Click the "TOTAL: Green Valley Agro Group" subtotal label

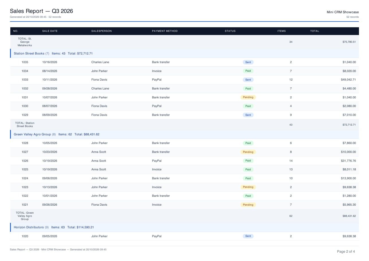pos(25,216)
